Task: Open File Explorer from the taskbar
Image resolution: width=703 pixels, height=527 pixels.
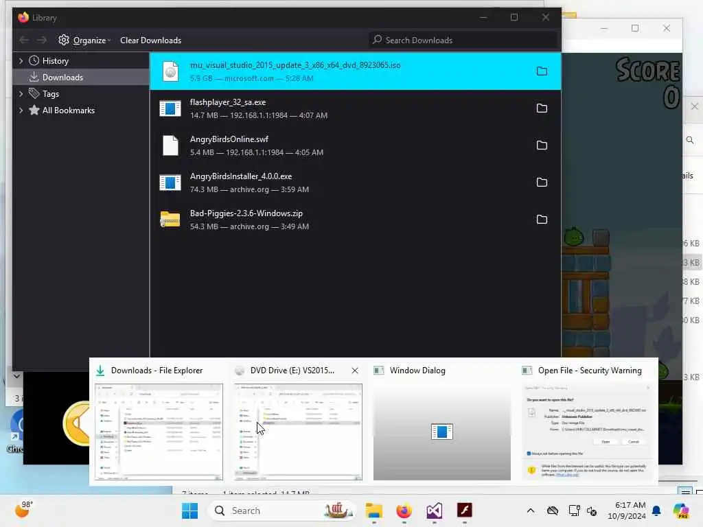Action: pos(374,511)
